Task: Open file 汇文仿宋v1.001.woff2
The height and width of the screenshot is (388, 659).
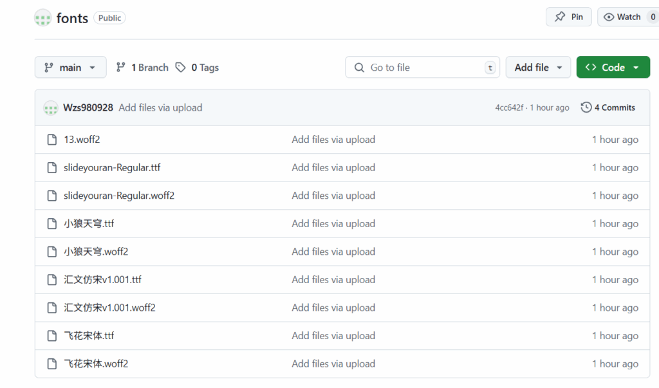Action: point(109,308)
